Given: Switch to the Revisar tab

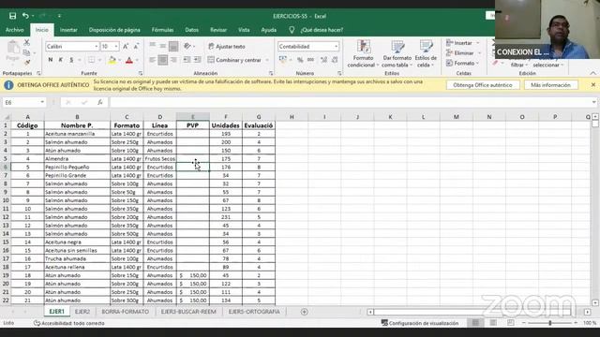Looking at the screenshot, I should 218,30.
